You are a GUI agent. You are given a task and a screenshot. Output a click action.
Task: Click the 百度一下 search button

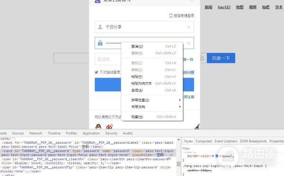(x=221, y=58)
